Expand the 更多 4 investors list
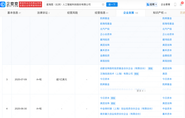Image resolution: width=185 pixels, height=118 pixels. point(141,91)
